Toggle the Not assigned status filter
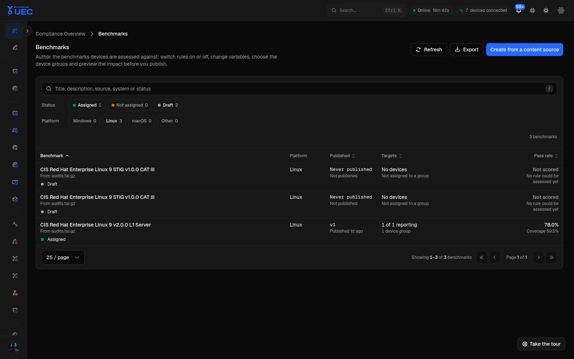This screenshot has height=359, width=574. coord(130,105)
